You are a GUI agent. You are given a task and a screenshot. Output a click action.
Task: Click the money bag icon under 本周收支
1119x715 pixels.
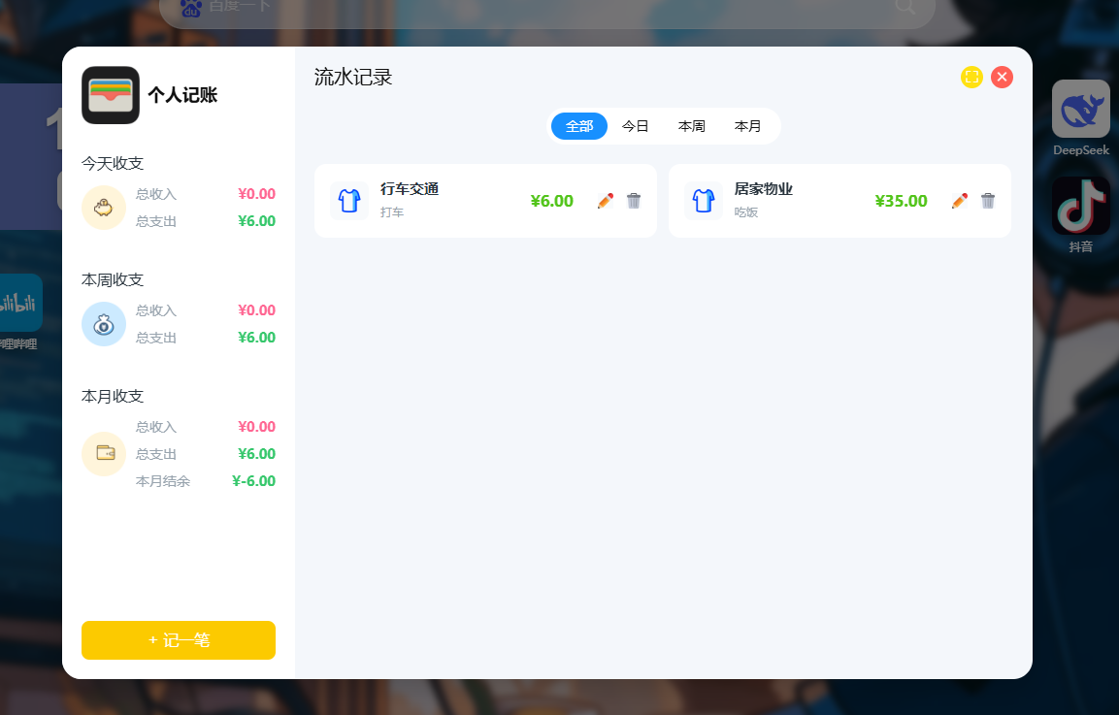(x=104, y=324)
